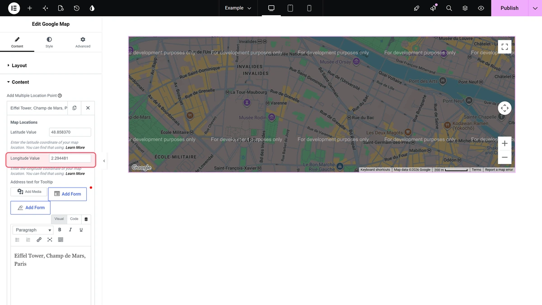Click the Kodawari Ramen map marker
This screenshot has height=305, width=542.
coord(447,124)
